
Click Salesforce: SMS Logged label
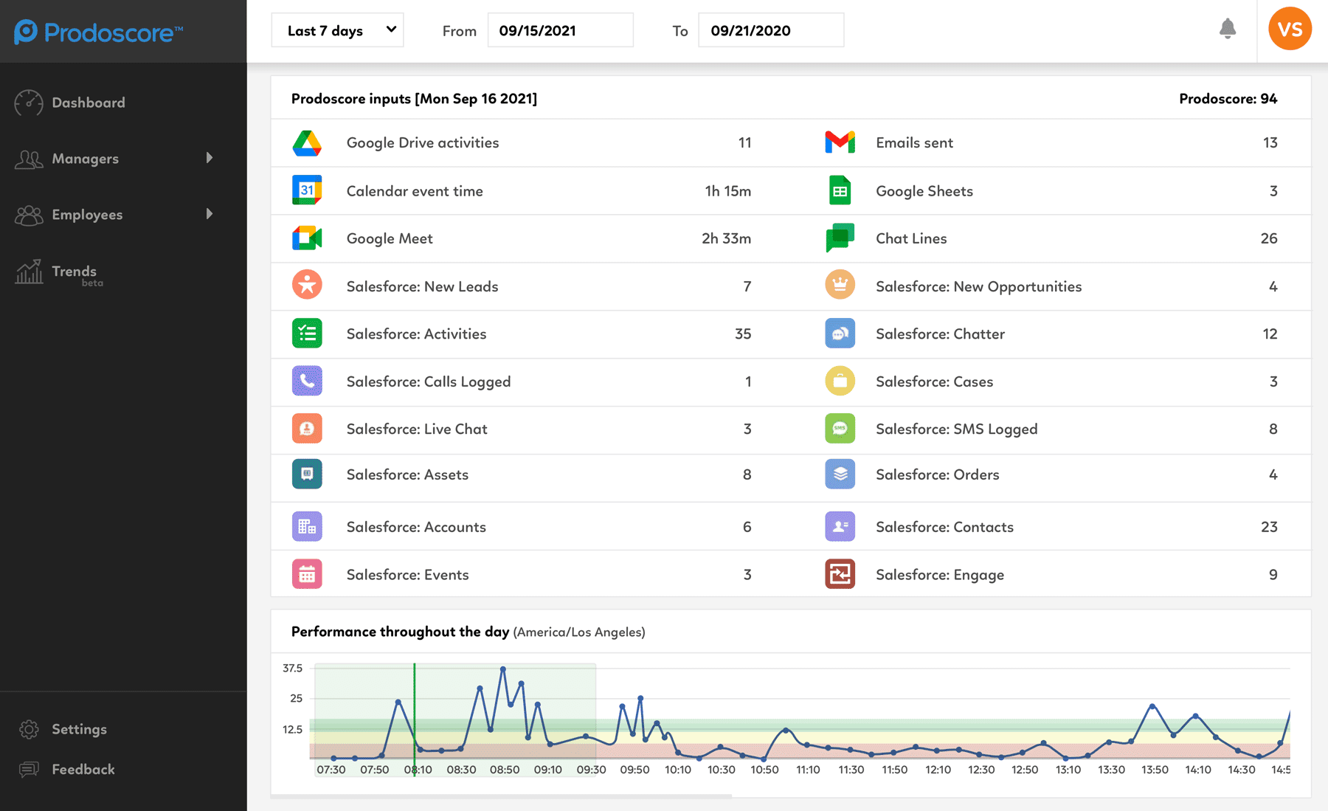tap(957, 429)
